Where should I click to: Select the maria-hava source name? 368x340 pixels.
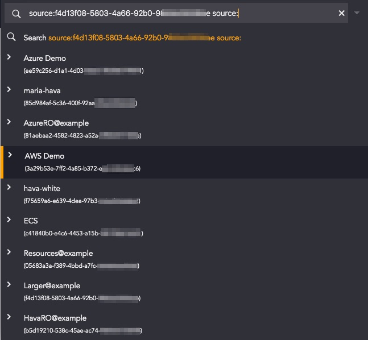42,90
